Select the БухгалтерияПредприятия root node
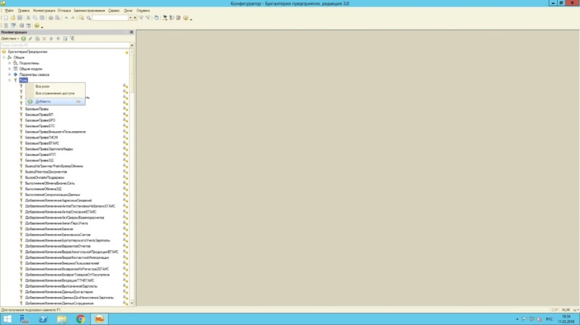Screen dimensions: 580x325 pos(28,51)
